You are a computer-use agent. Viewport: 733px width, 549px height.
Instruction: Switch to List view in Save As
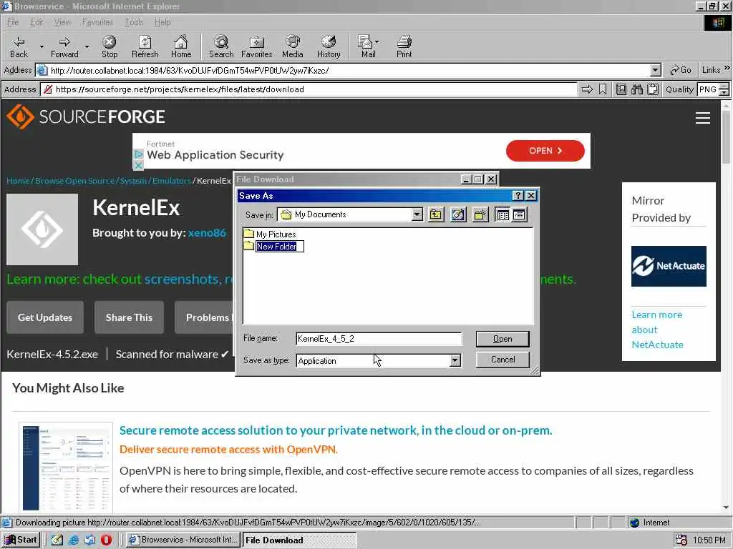pyautogui.click(x=503, y=214)
